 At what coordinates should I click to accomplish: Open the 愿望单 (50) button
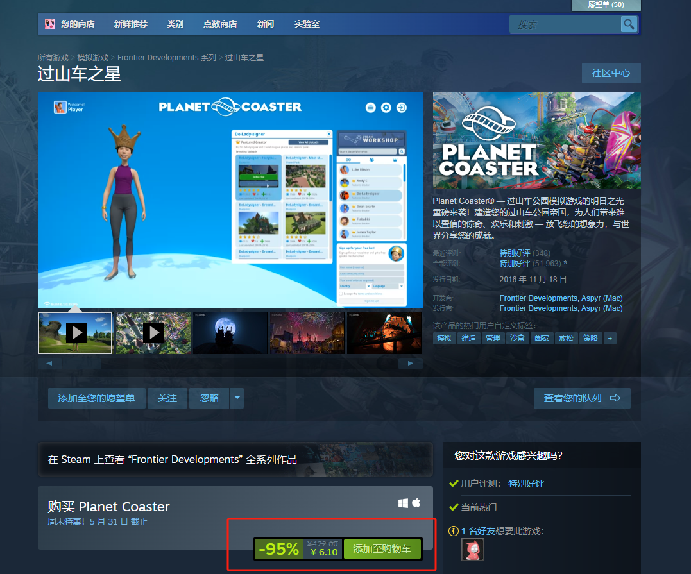pos(606,5)
